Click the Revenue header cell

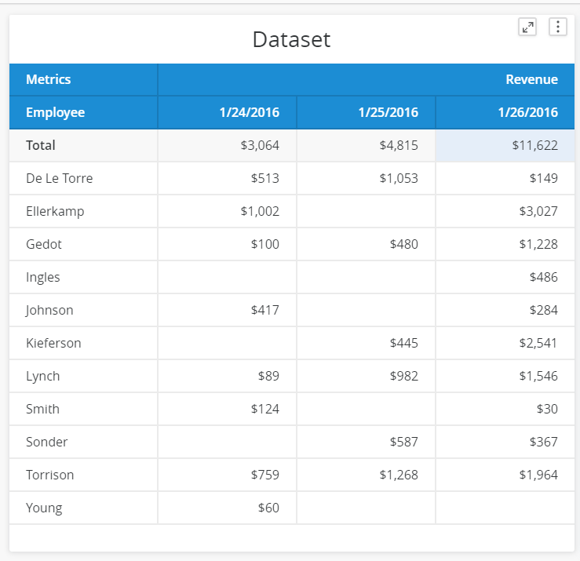coord(367,79)
